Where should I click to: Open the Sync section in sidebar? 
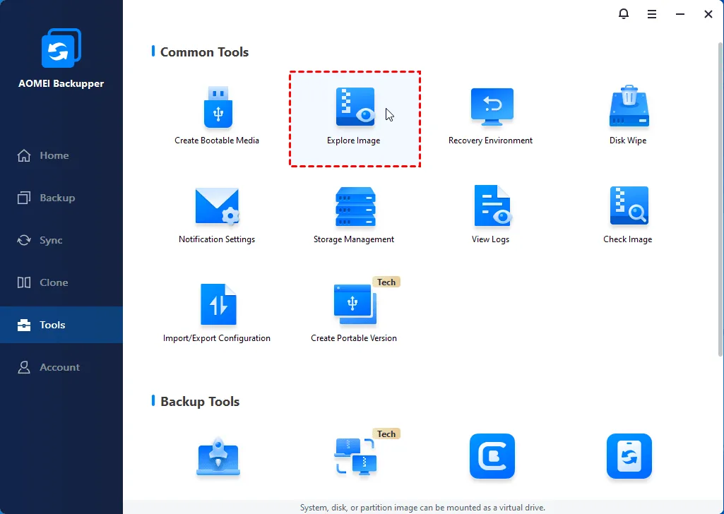click(51, 240)
